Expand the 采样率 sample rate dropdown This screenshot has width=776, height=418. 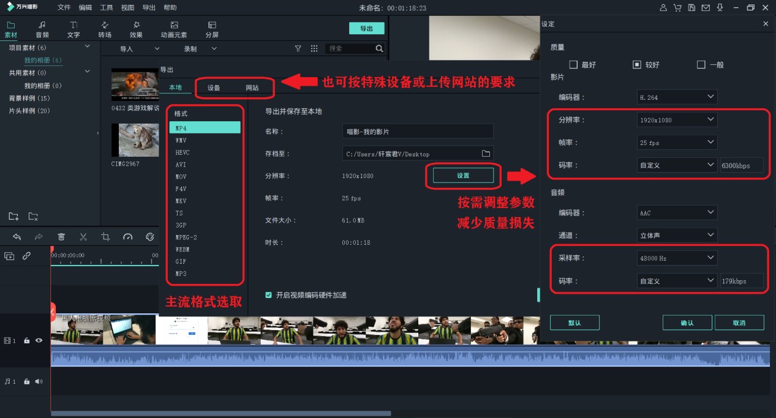pyautogui.click(x=676, y=258)
